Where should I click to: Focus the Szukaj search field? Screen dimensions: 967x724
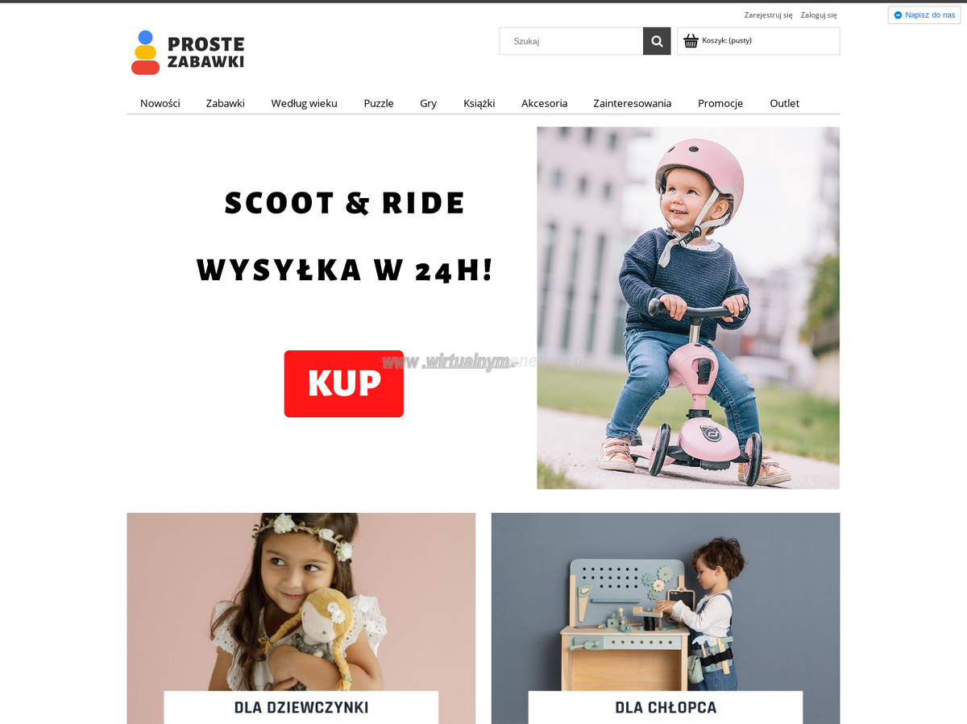pyautogui.click(x=571, y=41)
